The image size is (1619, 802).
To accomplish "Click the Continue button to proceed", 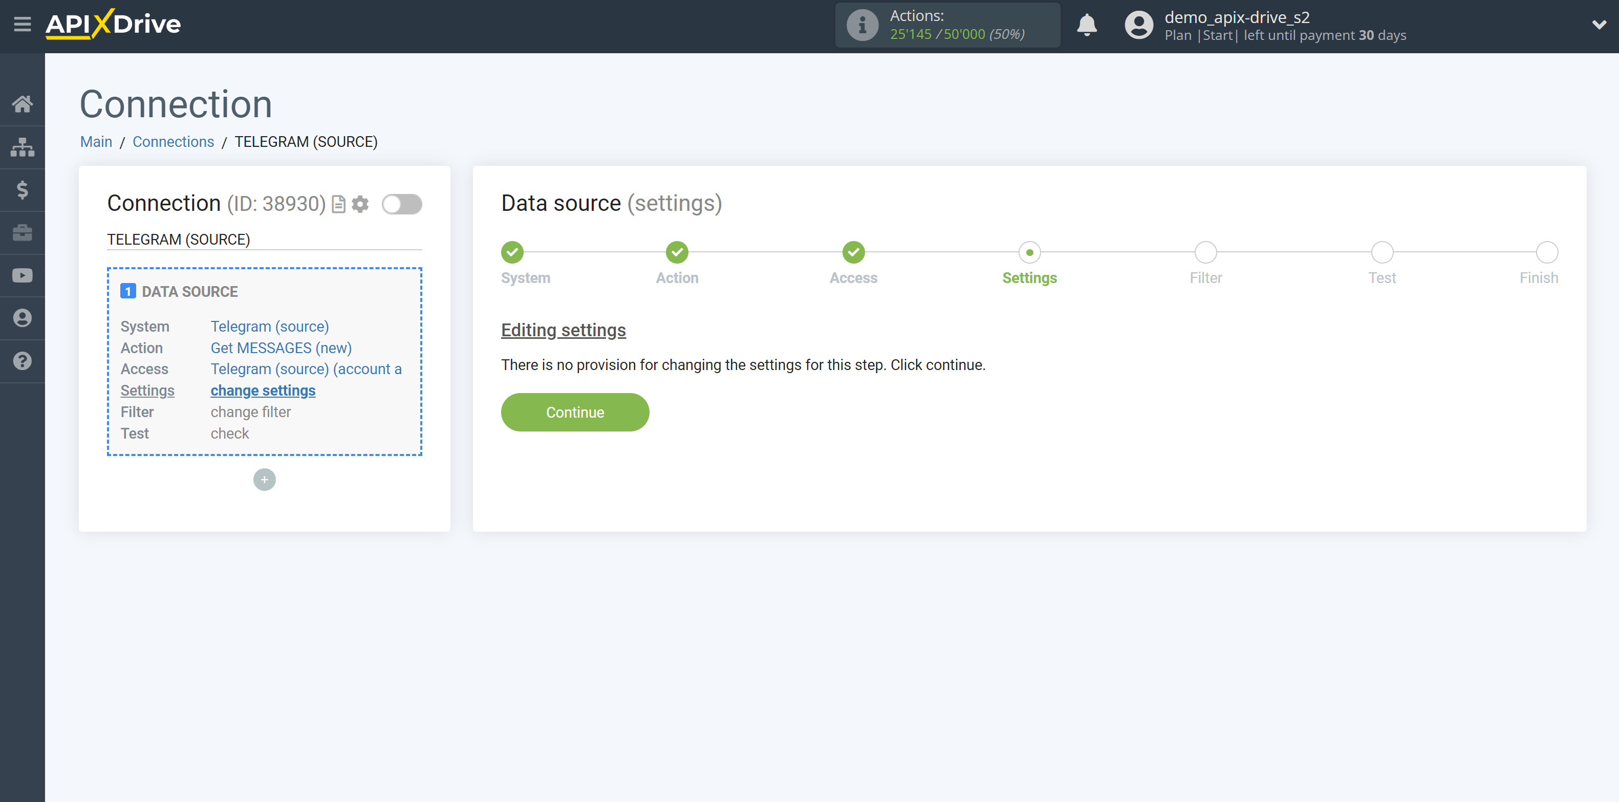I will [575, 413].
